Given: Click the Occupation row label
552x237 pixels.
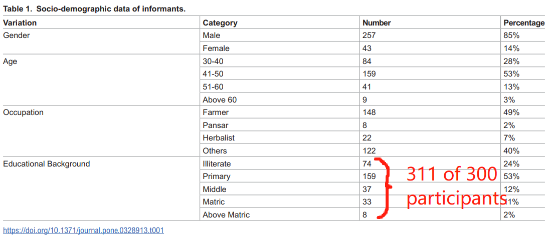Looking at the screenshot, I should click(x=23, y=112).
